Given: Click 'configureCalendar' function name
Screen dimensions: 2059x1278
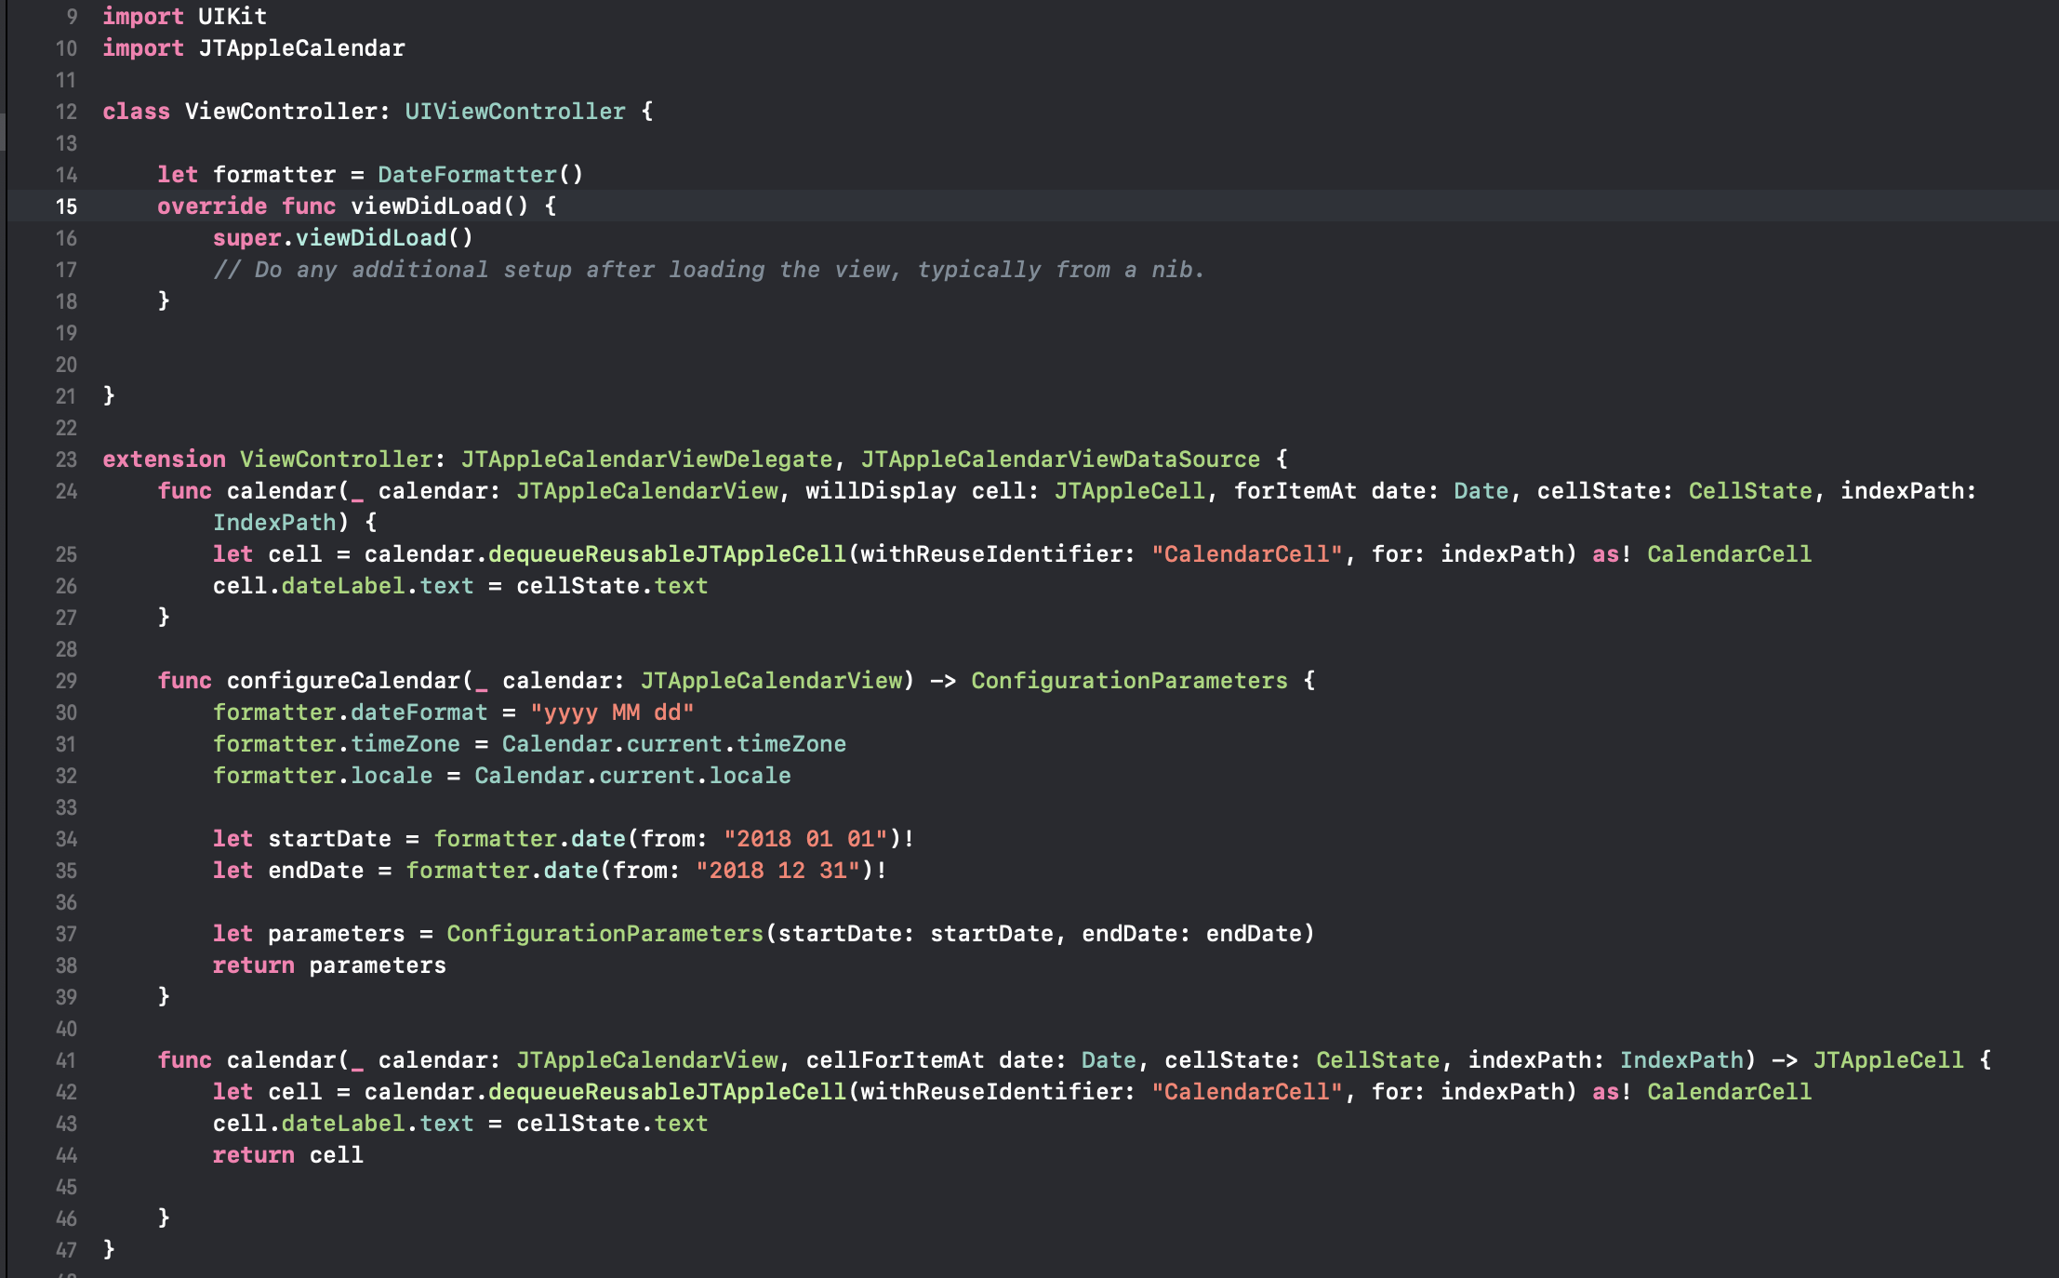Looking at the screenshot, I should click(343, 681).
